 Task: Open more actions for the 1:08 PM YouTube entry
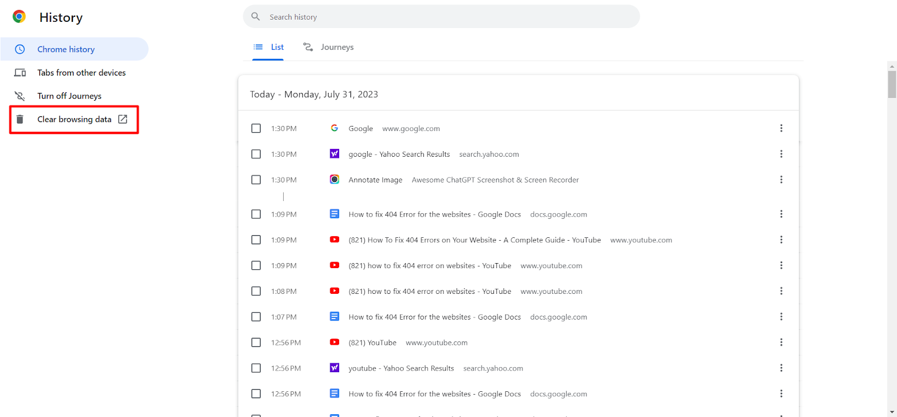coord(781,291)
